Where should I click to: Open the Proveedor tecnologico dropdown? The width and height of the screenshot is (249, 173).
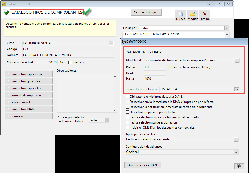tap(237, 89)
